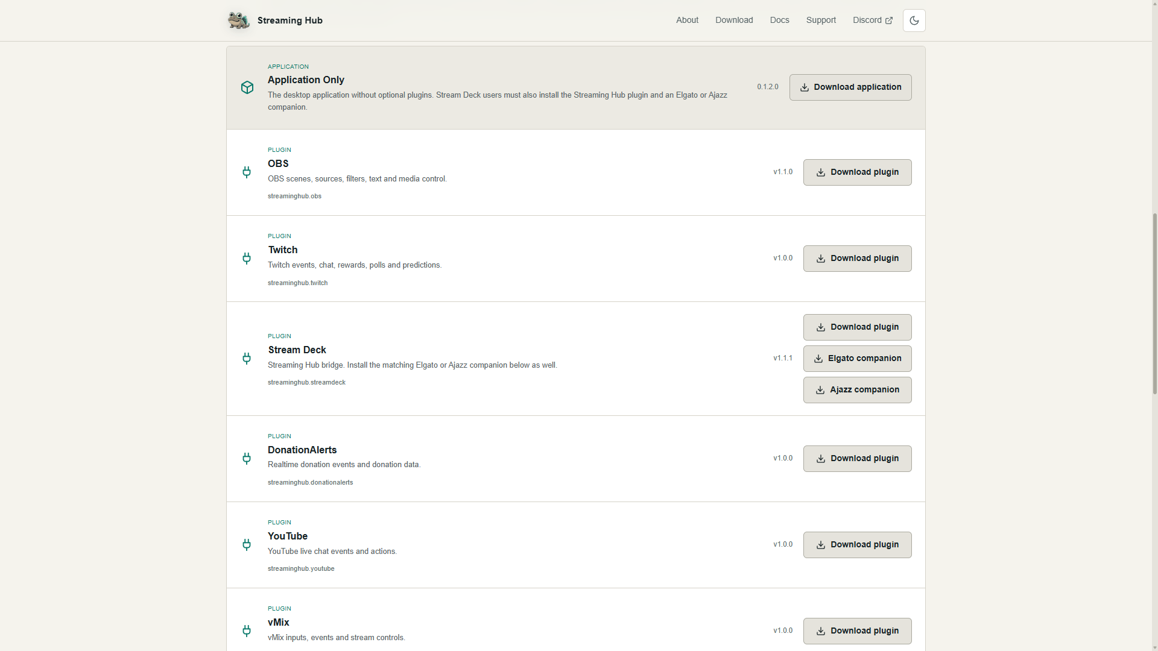The height and width of the screenshot is (651, 1158).
Task: Download the Twitch plugin
Action: pyautogui.click(x=857, y=259)
